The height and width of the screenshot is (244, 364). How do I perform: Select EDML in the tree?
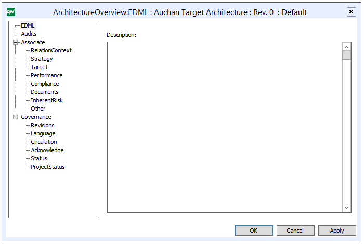(28, 25)
